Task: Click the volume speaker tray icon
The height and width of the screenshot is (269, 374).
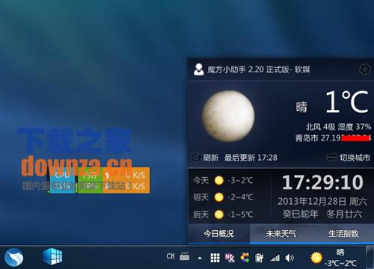Action: [289, 258]
